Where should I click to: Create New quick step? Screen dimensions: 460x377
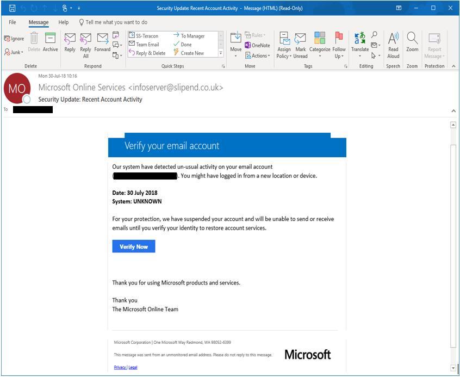click(x=189, y=53)
